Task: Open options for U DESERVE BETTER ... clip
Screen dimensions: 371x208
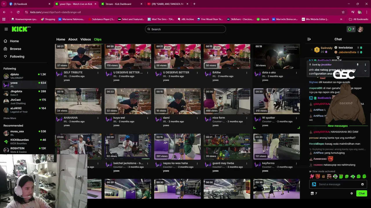Action: tap(148, 73)
